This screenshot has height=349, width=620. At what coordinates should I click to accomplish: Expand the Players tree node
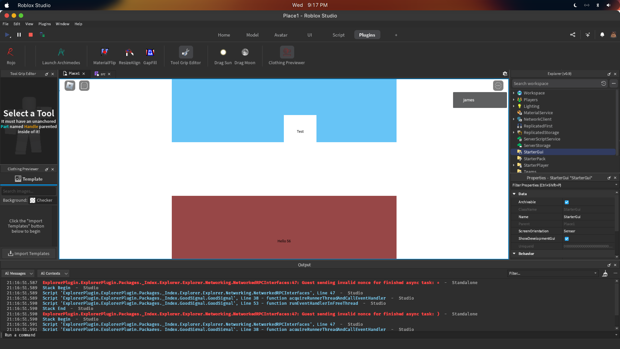514,100
